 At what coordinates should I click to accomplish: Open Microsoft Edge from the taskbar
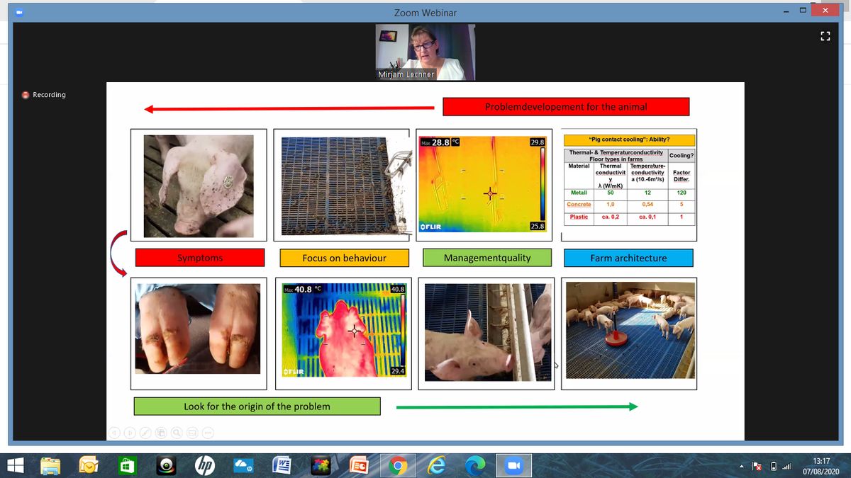click(x=474, y=466)
